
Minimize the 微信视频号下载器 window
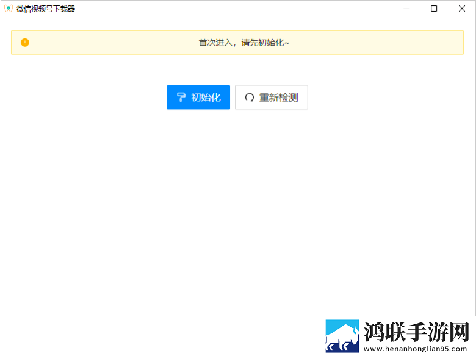point(406,9)
